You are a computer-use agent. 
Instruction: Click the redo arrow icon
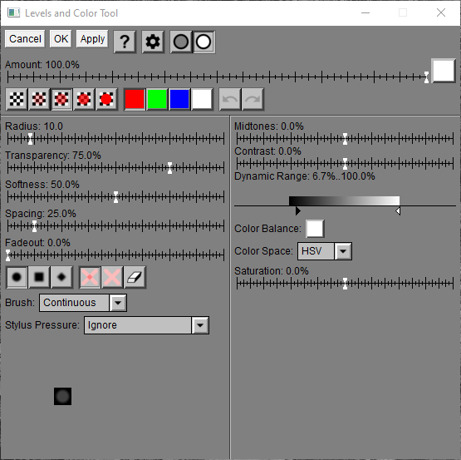[253, 99]
